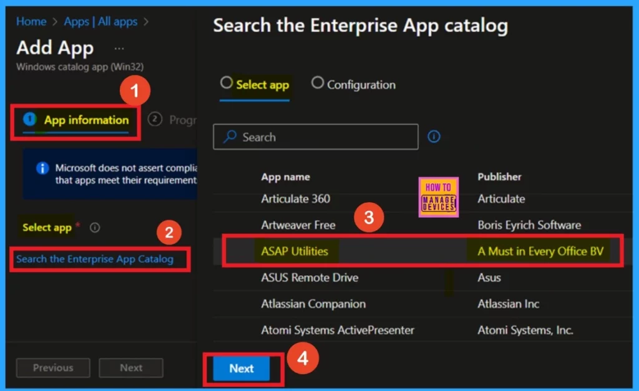The image size is (639, 391).
Task: Click the magnifier icon in Search field
Action: [x=230, y=137]
